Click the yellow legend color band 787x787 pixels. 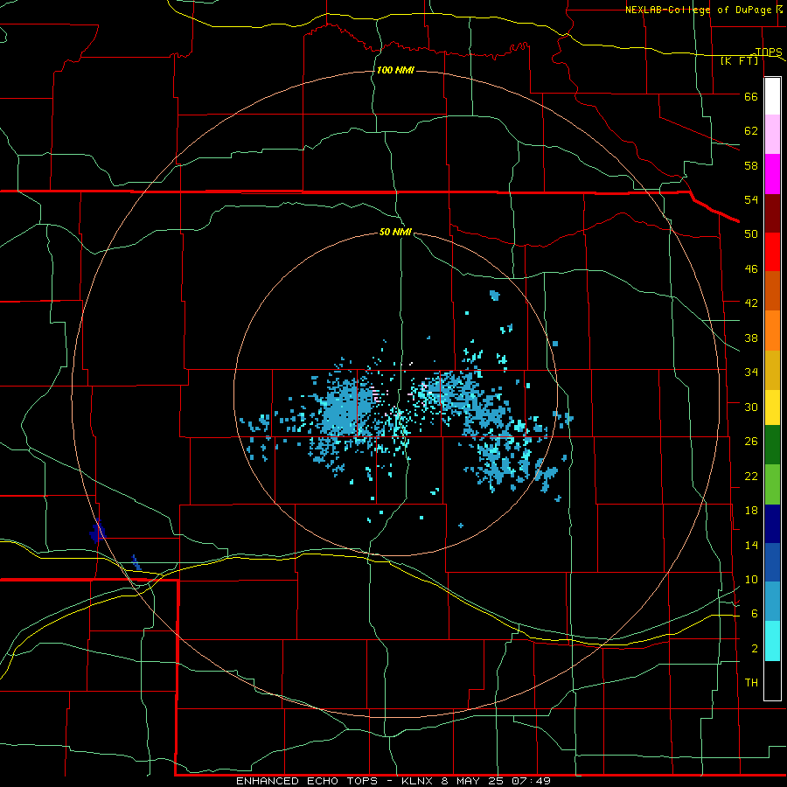pos(772,407)
